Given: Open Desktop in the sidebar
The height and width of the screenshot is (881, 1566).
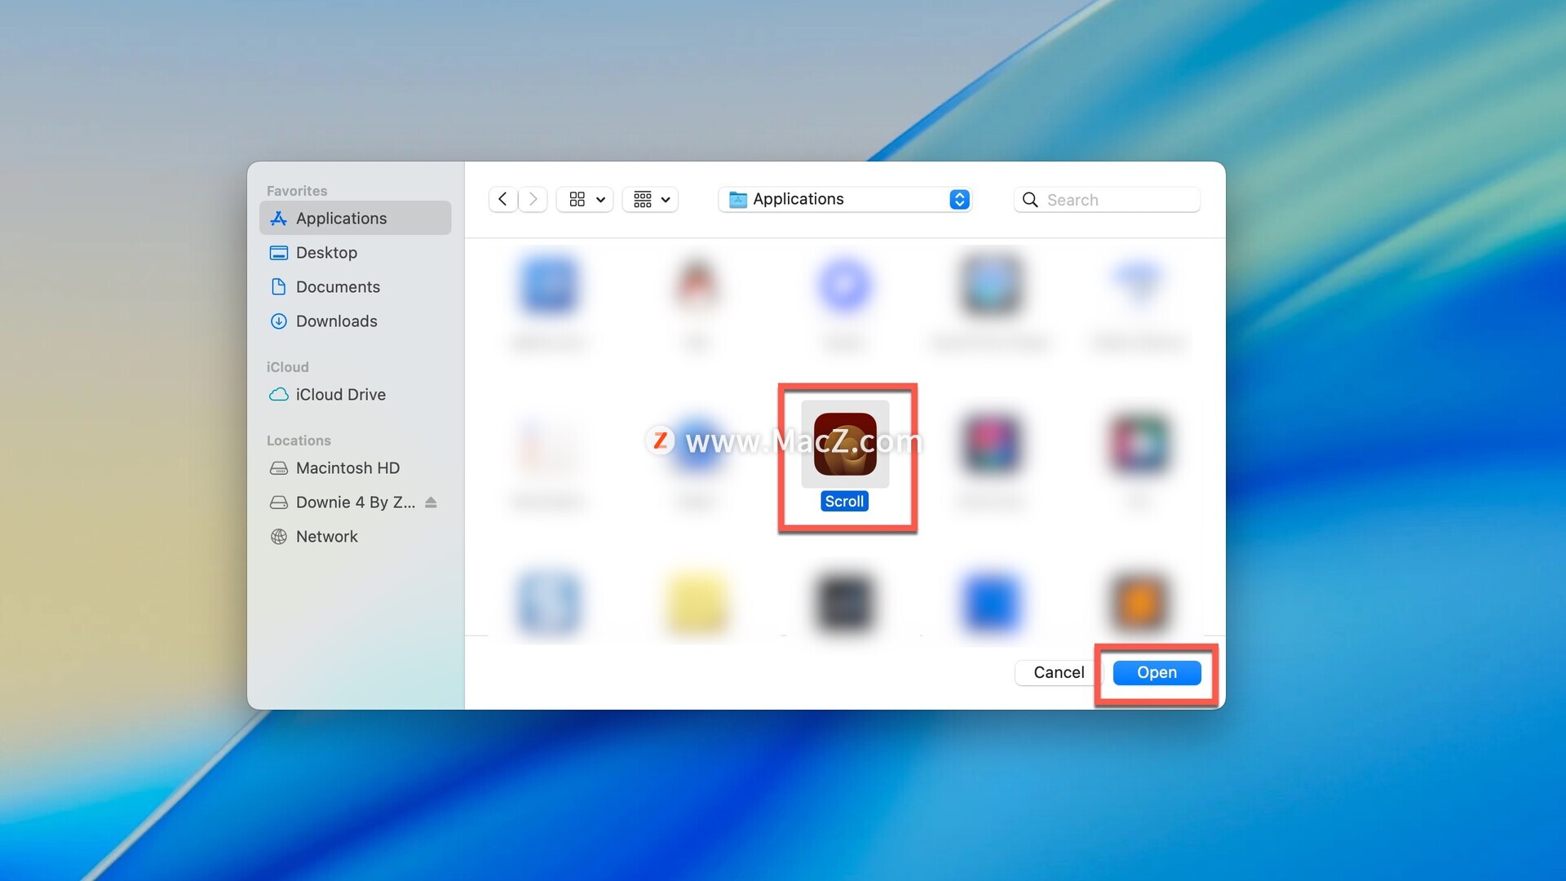Looking at the screenshot, I should [356, 252].
